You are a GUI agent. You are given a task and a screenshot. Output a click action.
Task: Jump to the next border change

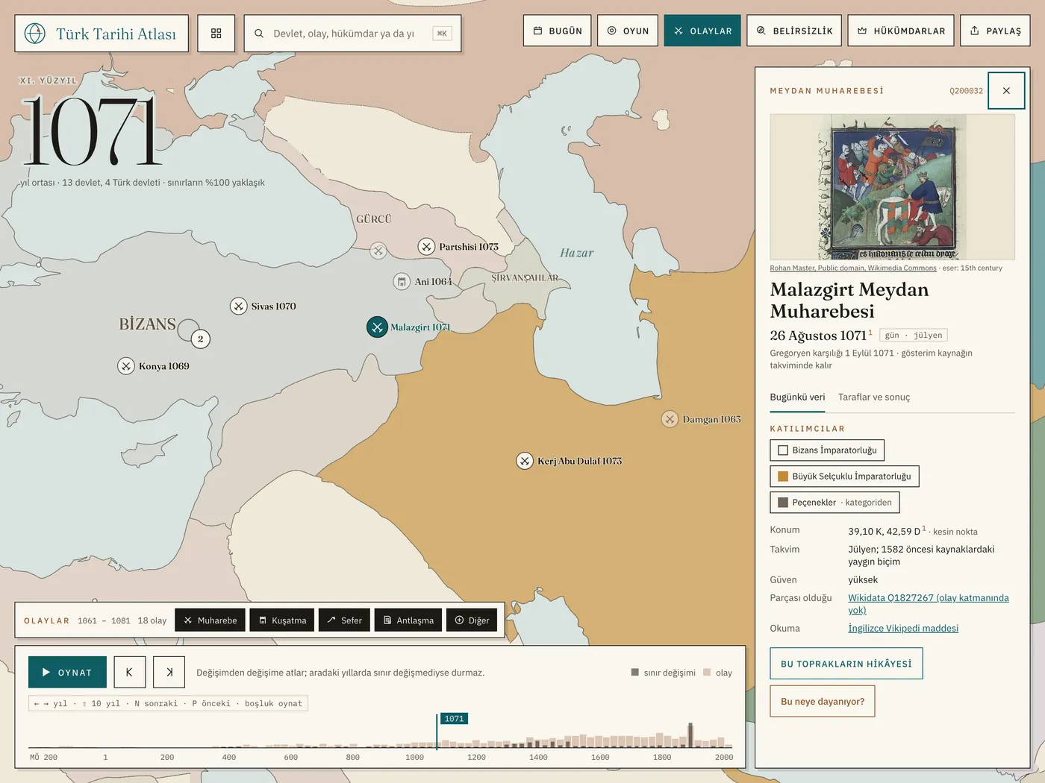coord(169,672)
